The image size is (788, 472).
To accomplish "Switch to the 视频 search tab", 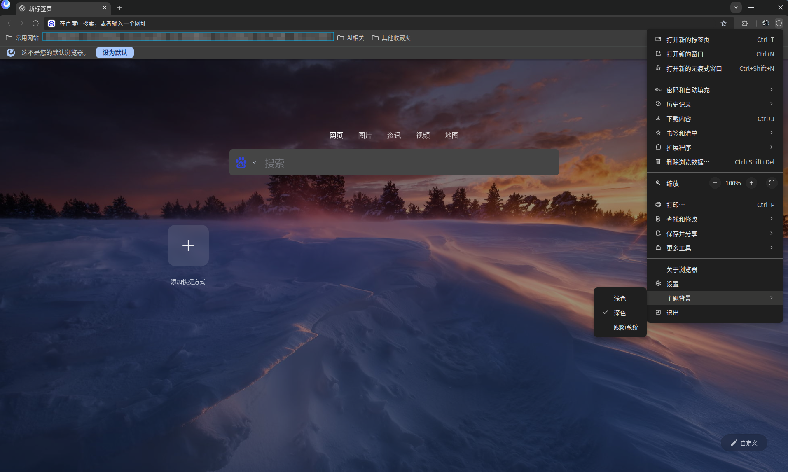I will (423, 135).
